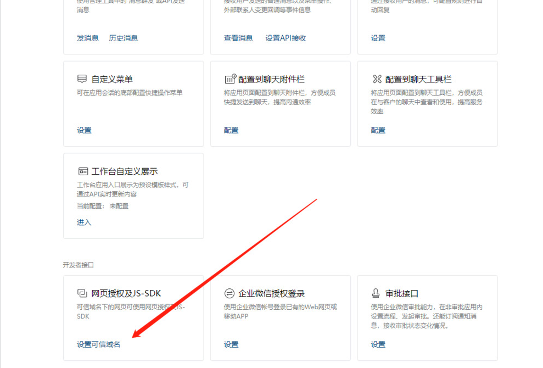Click the 自定义菜单 card icon
This screenshot has height=368, width=543.
click(82, 79)
